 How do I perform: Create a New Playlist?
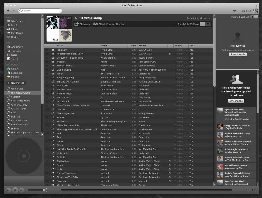[16, 83]
